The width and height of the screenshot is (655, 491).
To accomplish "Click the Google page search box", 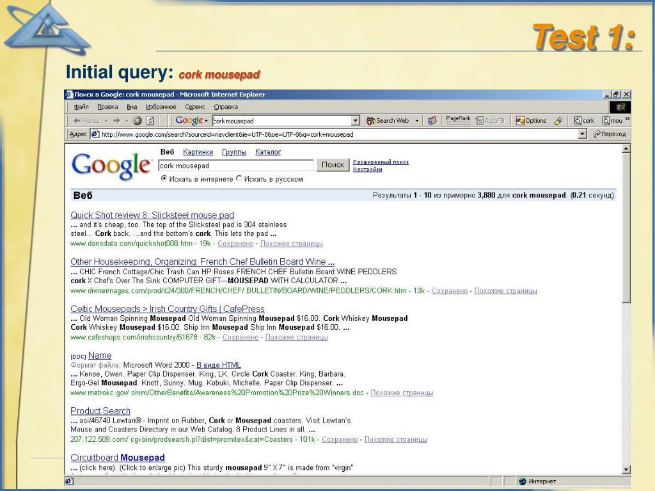I will coord(235,166).
